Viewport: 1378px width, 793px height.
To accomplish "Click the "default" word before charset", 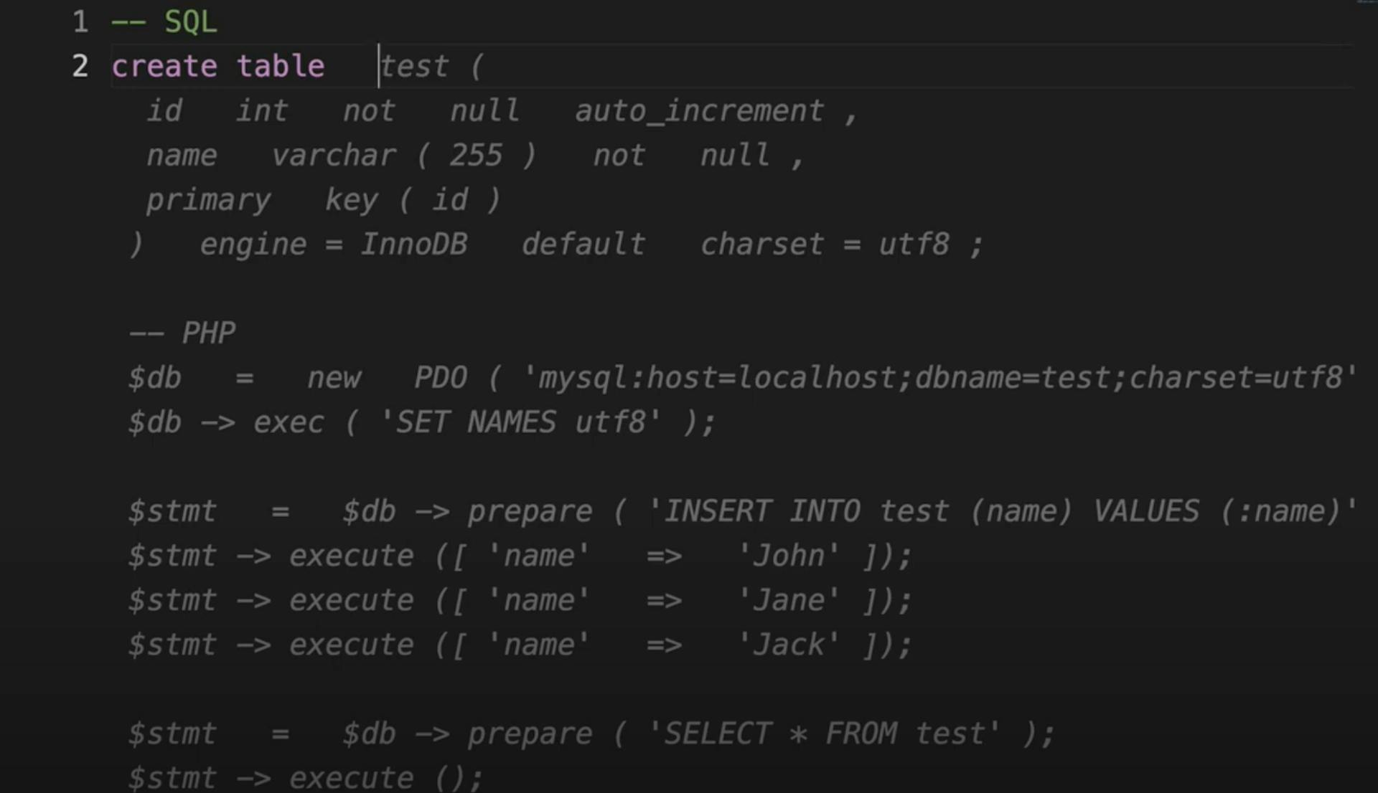I will (583, 244).
